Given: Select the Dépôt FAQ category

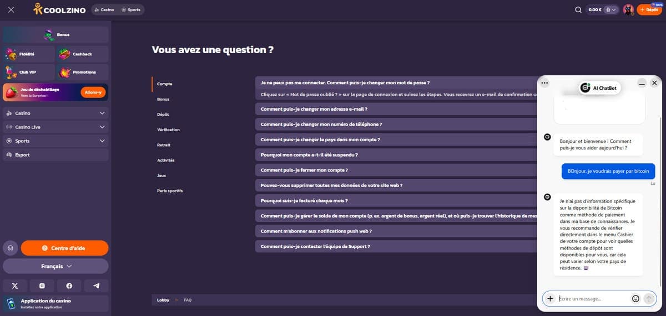Looking at the screenshot, I should (x=163, y=115).
